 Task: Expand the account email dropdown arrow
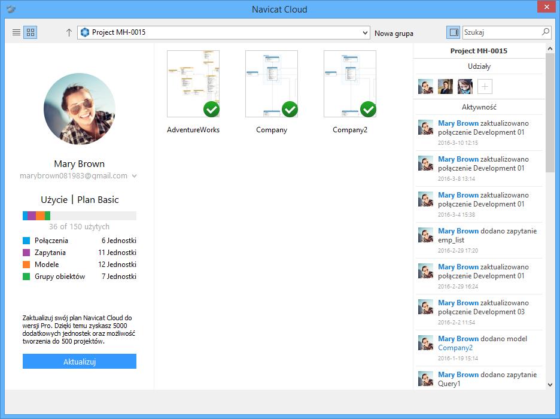134,176
